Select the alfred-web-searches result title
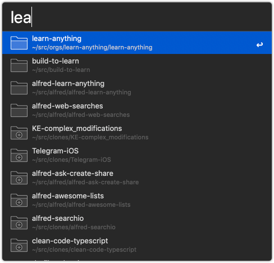The height and width of the screenshot is (263, 274). (x=67, y=106)
